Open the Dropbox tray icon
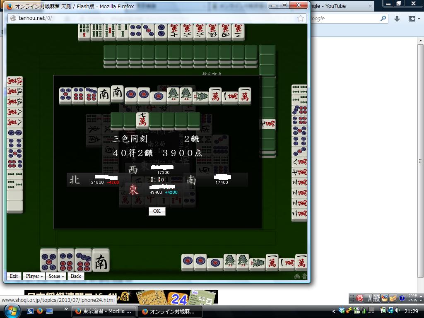The width and height of the screenshot is (424, 318). 342,311
